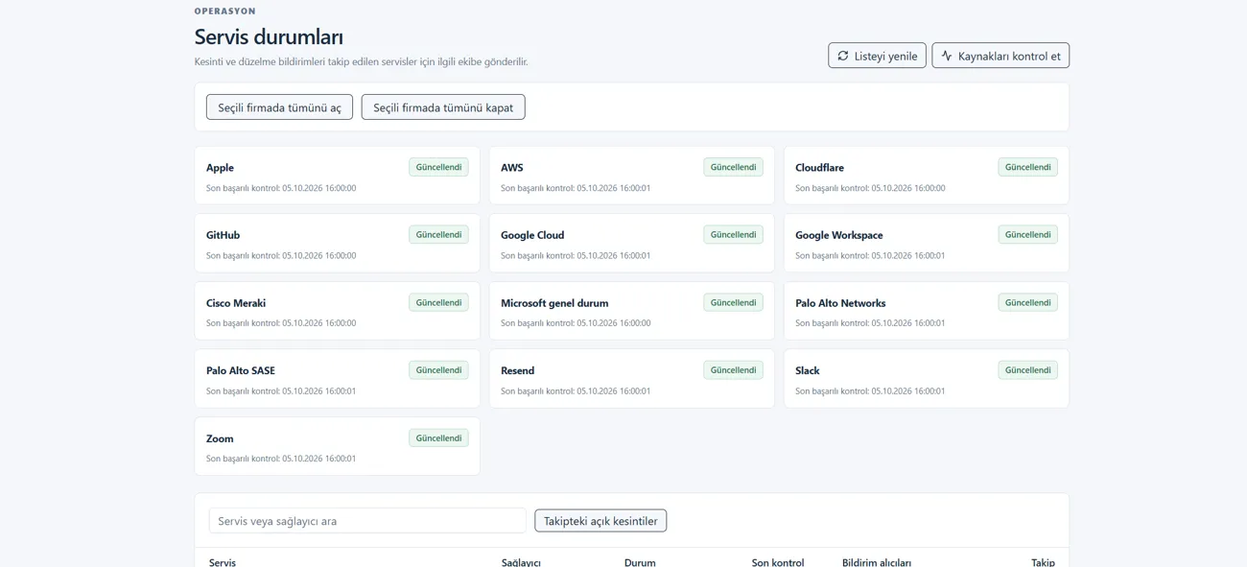This screenshot has width=1247, height=567.
Task: Click the Bildirim alıcıları column header
Action: (877, 562)
